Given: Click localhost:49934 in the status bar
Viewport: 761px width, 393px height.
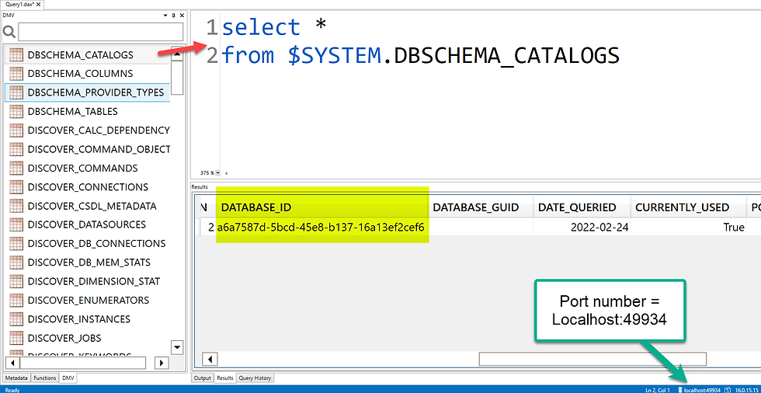Looking at the screenshot, I should click(702, 390).
